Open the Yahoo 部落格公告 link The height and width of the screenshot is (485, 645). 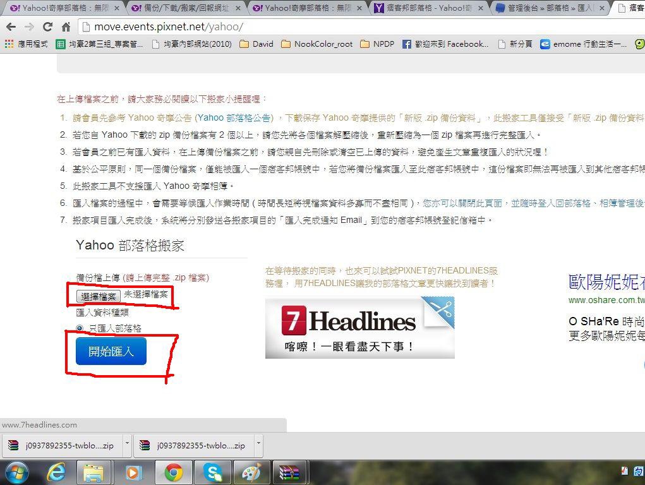(x=234, y=118)
